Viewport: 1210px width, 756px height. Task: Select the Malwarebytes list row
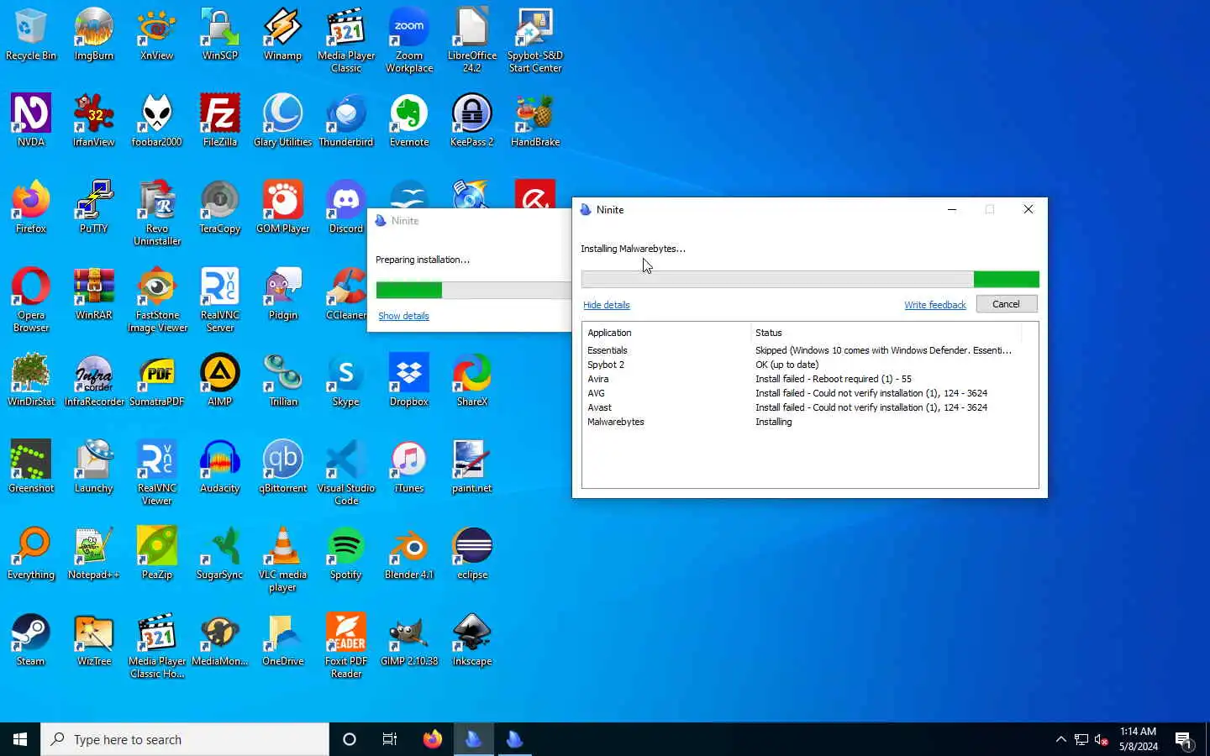[x=810, y=422]
